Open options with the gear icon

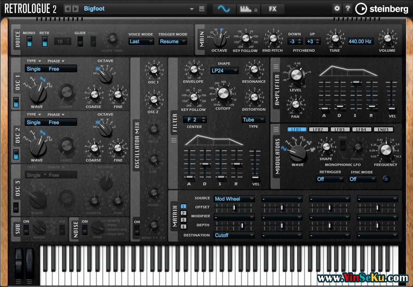(x=337, y=9)
